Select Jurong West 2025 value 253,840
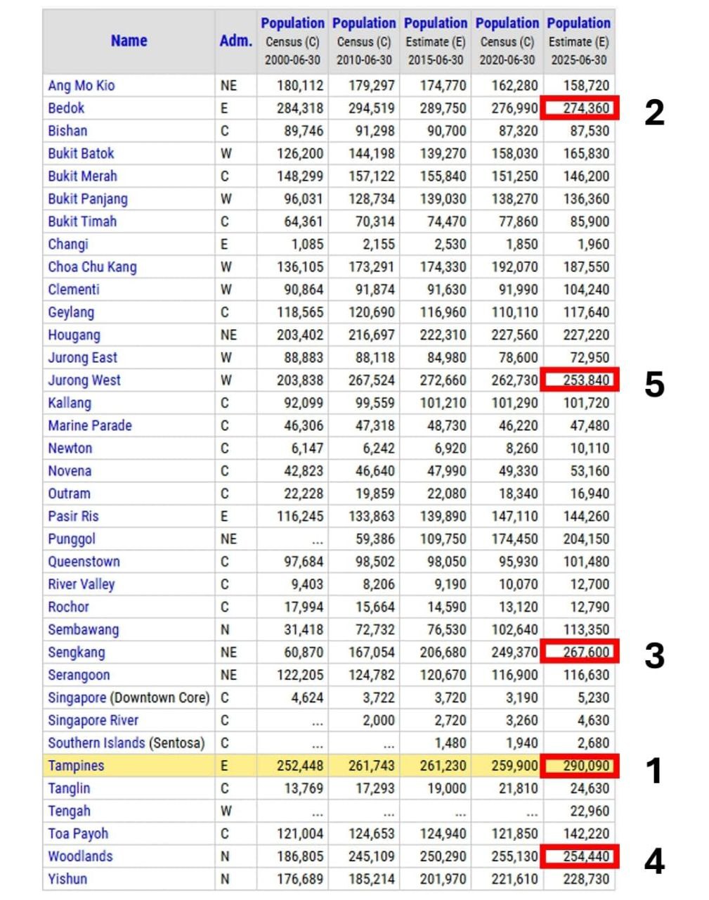 tap(586, 380)
